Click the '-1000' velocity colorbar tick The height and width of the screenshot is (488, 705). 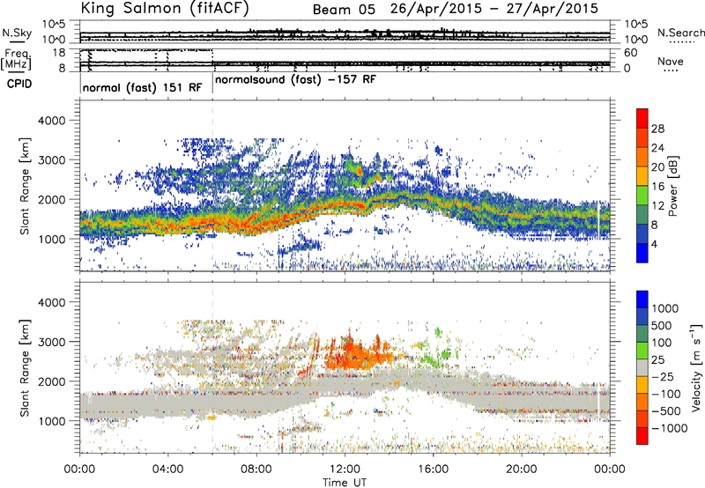click(x=669, y=428)
